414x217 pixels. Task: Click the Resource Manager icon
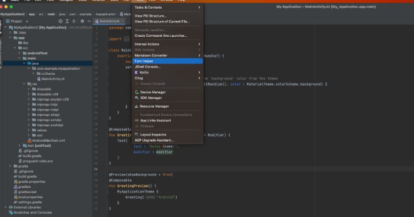click(x=137, y=107)
